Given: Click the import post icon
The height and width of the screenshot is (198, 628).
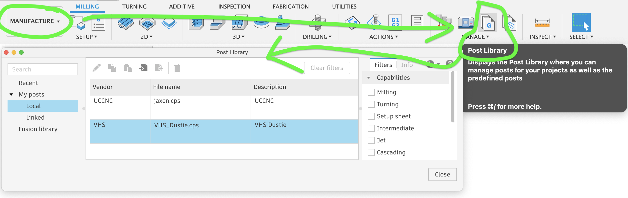Looking at the screenshot, I should [143, 68].
